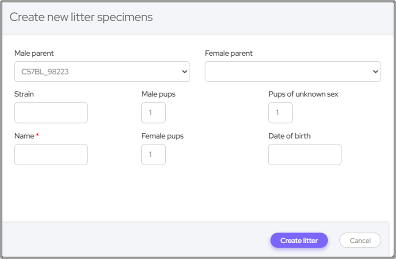This screenshot has height=259, width=396.
Task: Click into the Strain text field
Action: 51,112
